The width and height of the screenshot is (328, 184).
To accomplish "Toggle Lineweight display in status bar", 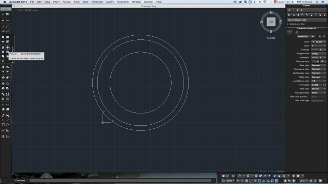I will [272, 180].
